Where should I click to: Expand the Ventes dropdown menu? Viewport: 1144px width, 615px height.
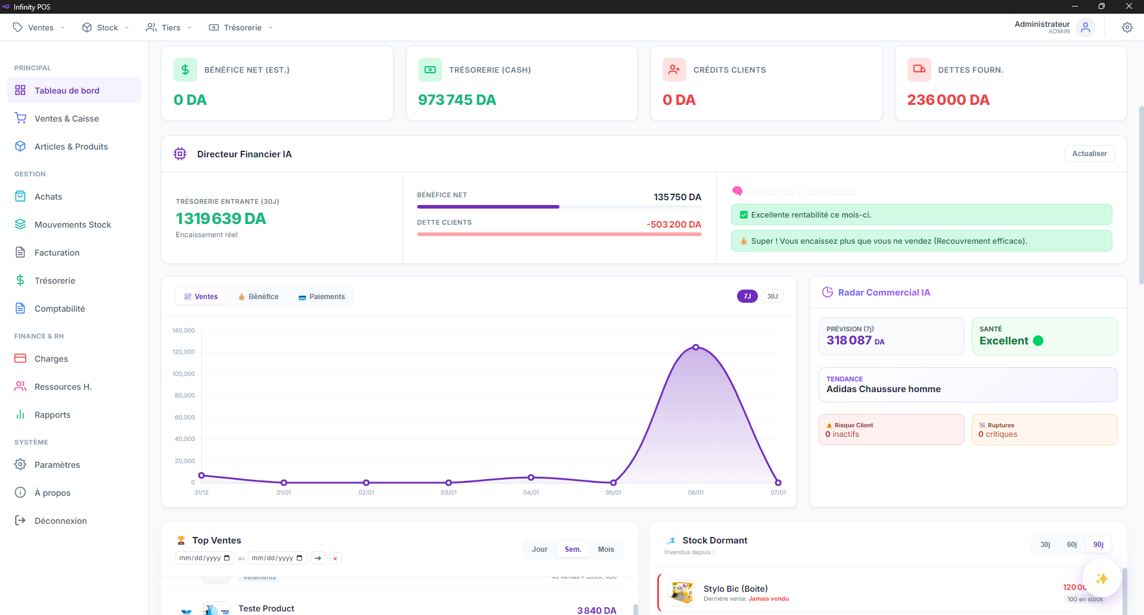39,27
